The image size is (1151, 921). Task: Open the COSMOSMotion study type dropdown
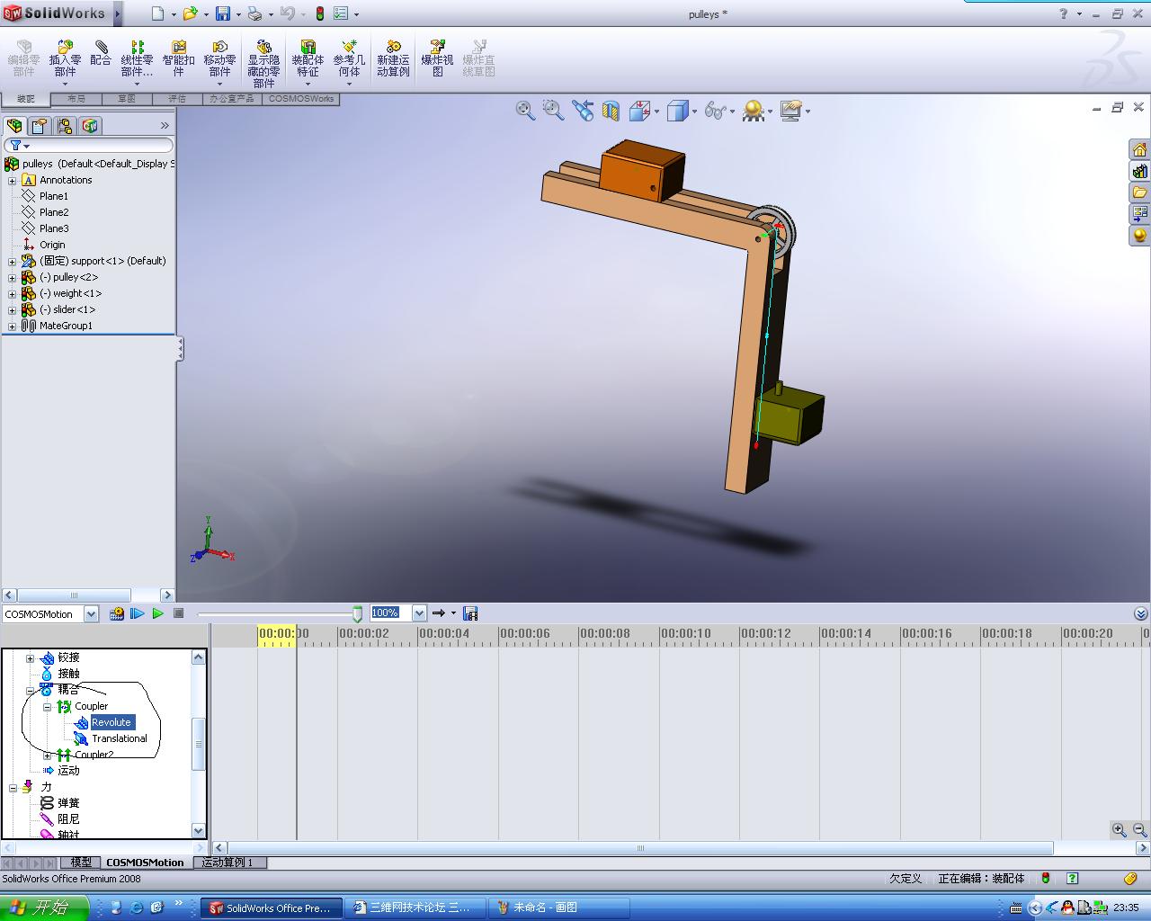tap(91, 614)
